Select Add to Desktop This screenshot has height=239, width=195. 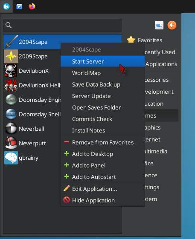point(103,154)
